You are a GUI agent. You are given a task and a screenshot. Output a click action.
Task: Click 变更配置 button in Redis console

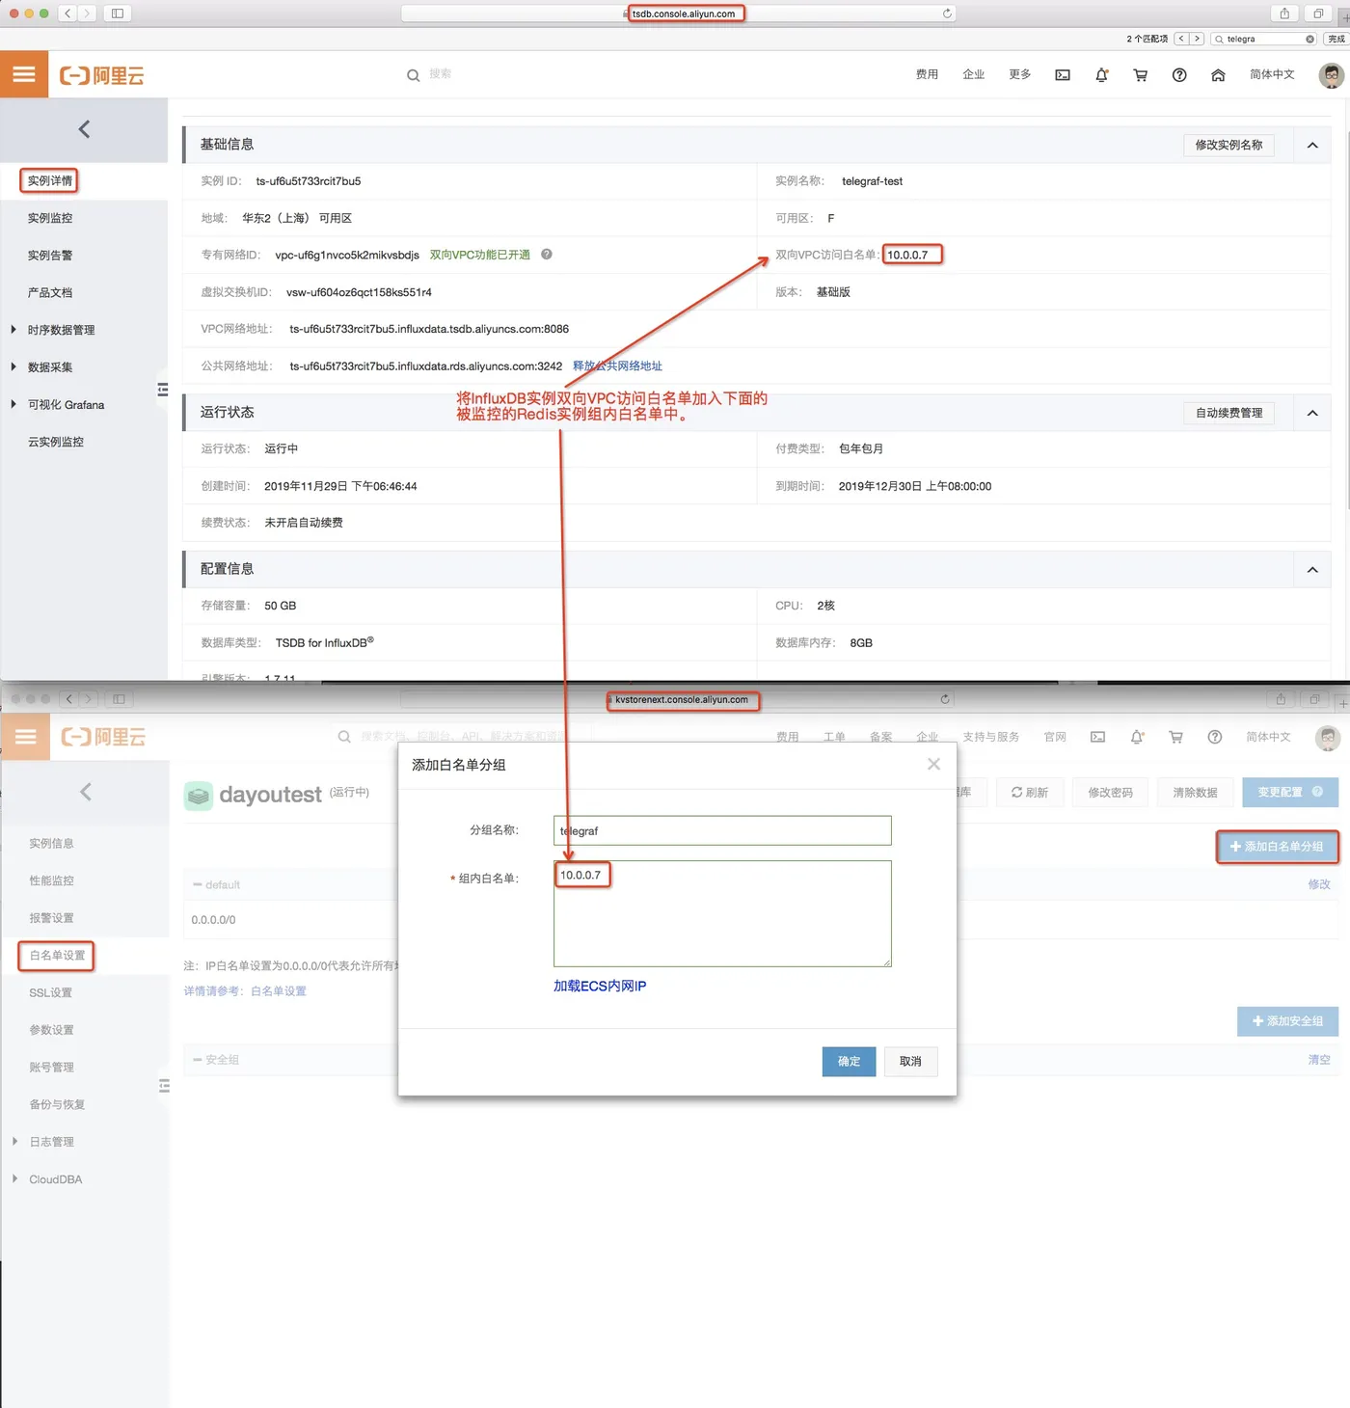[1290, 792]
